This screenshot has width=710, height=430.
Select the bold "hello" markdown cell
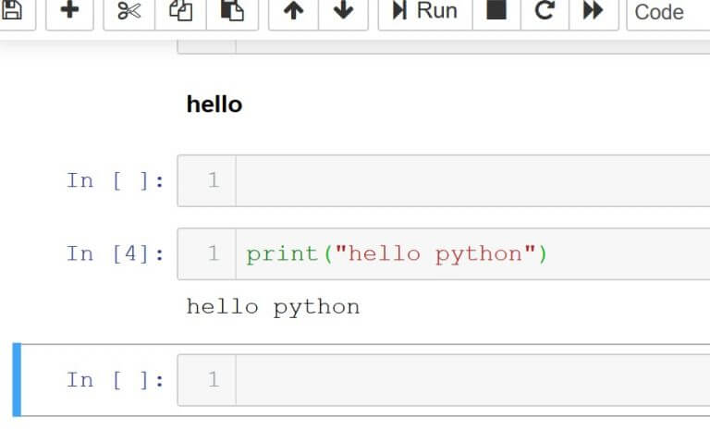click(x=214, y=104)
